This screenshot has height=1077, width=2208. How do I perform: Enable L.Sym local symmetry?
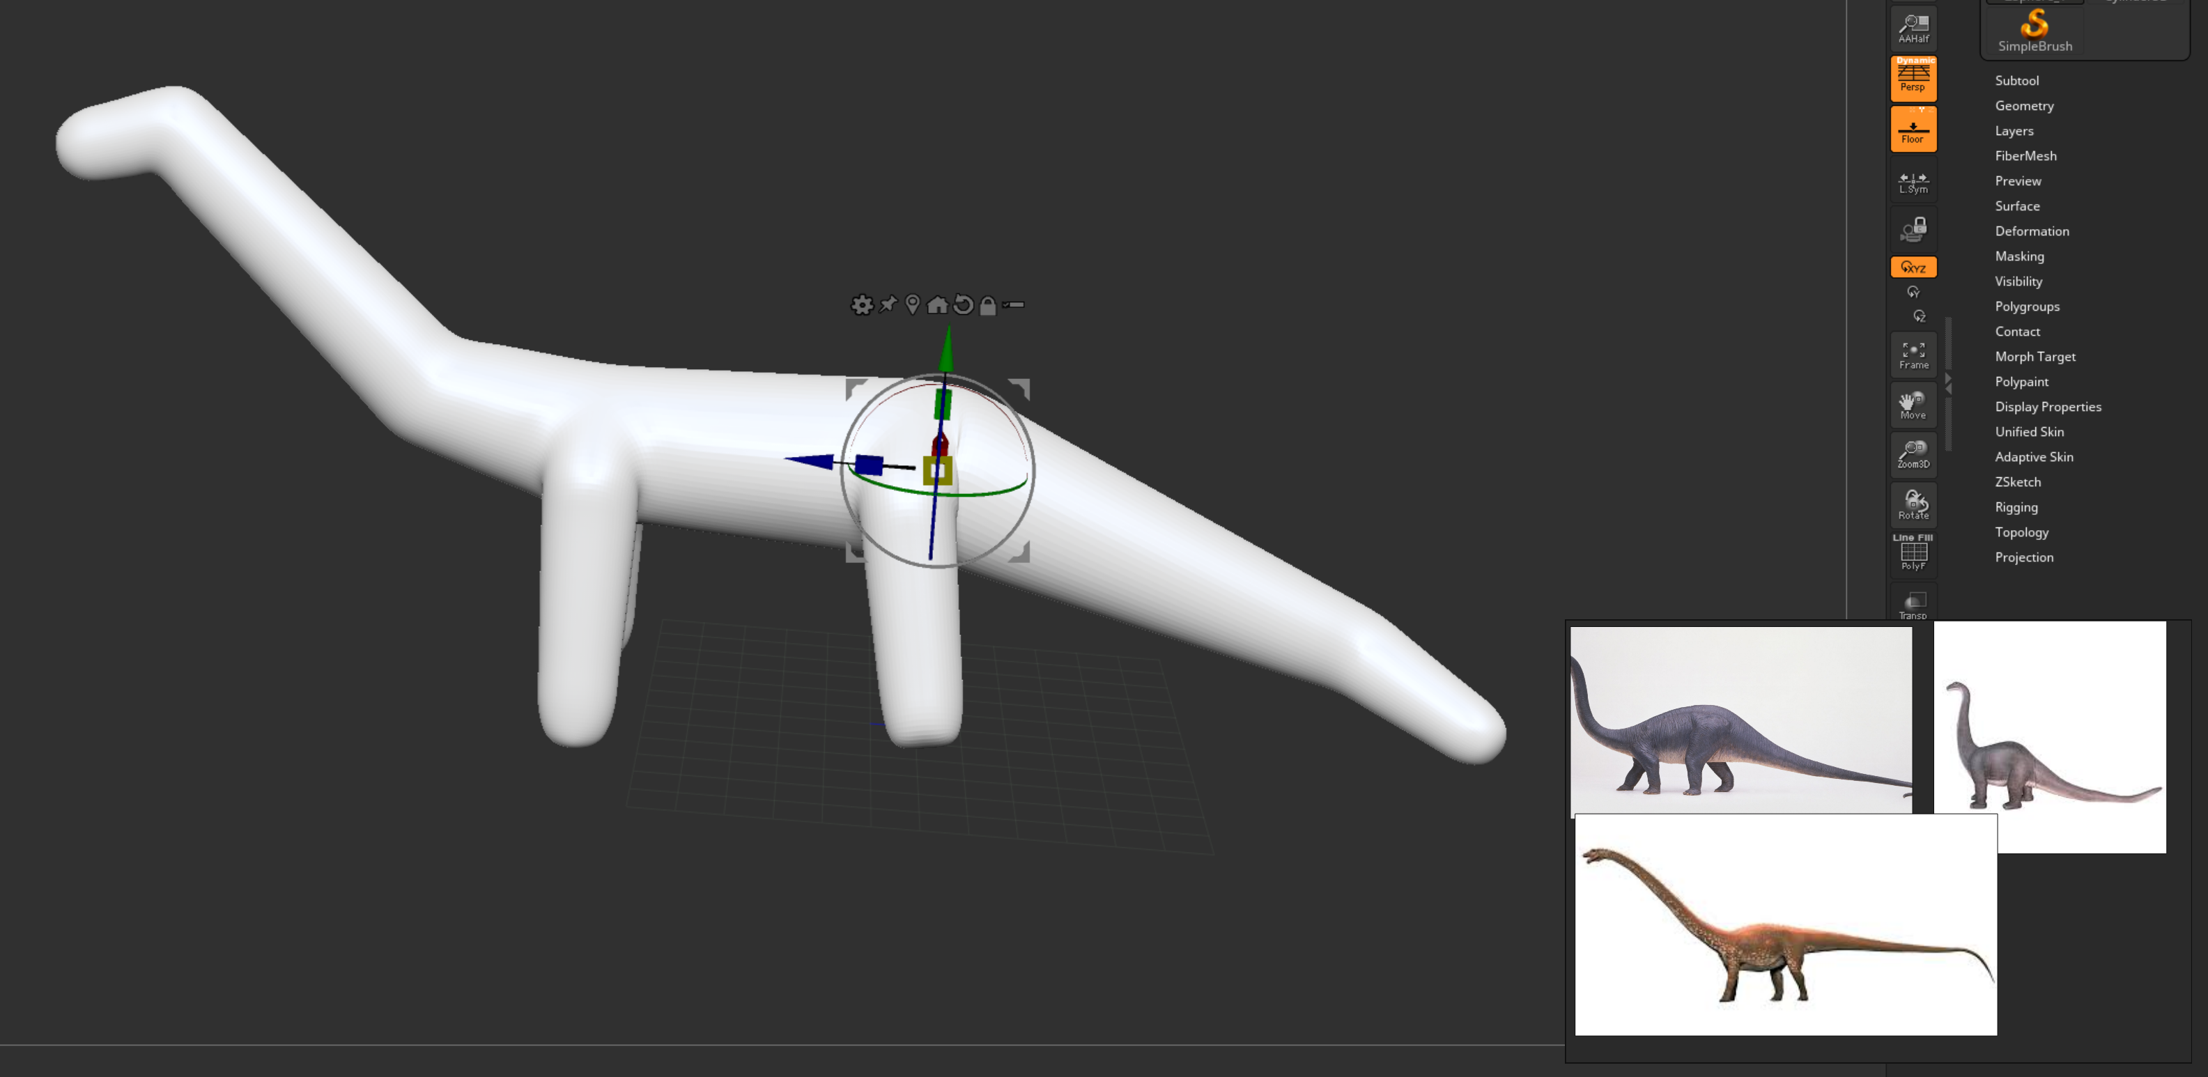pos(1913,183)
